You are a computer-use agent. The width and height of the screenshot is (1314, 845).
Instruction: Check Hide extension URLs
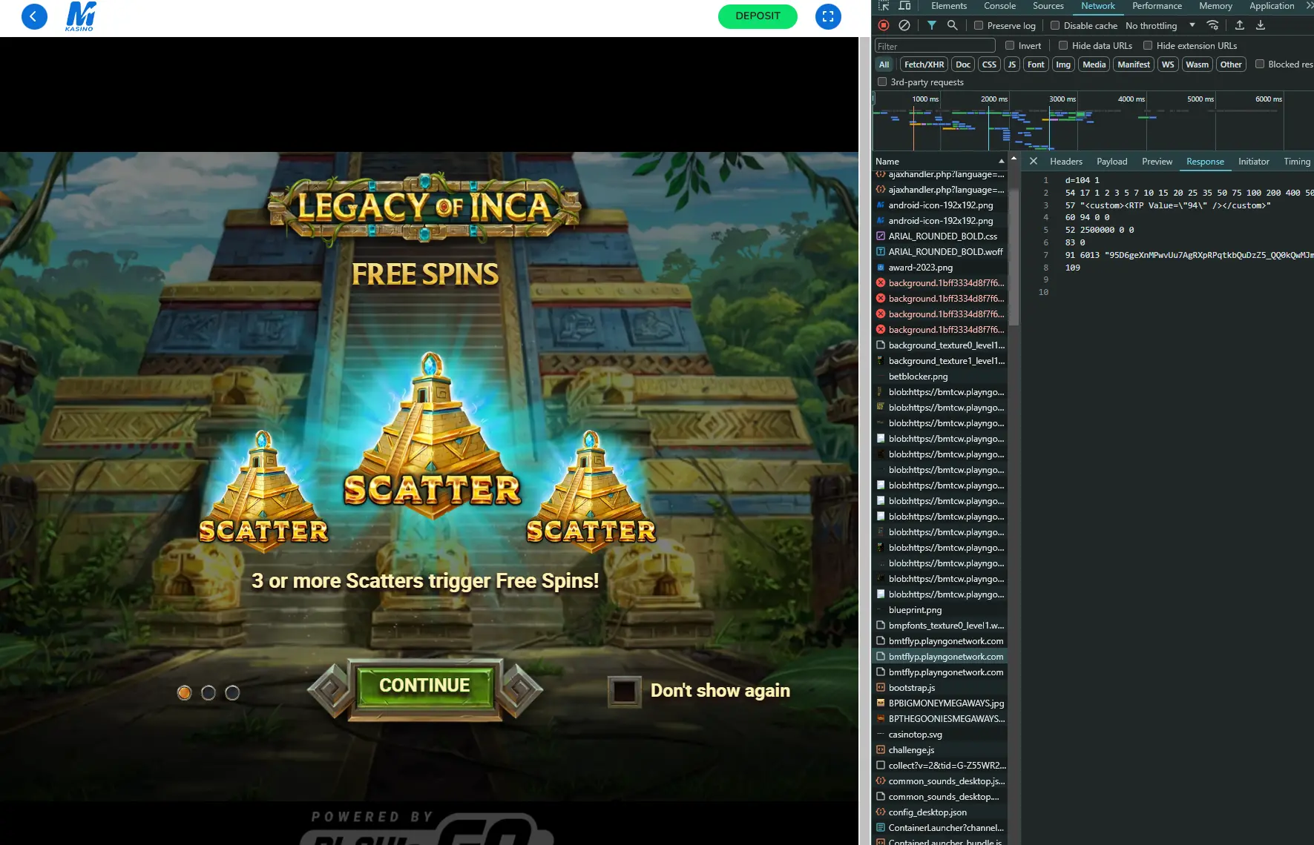pyautogui.click(x=1148, y=45)
